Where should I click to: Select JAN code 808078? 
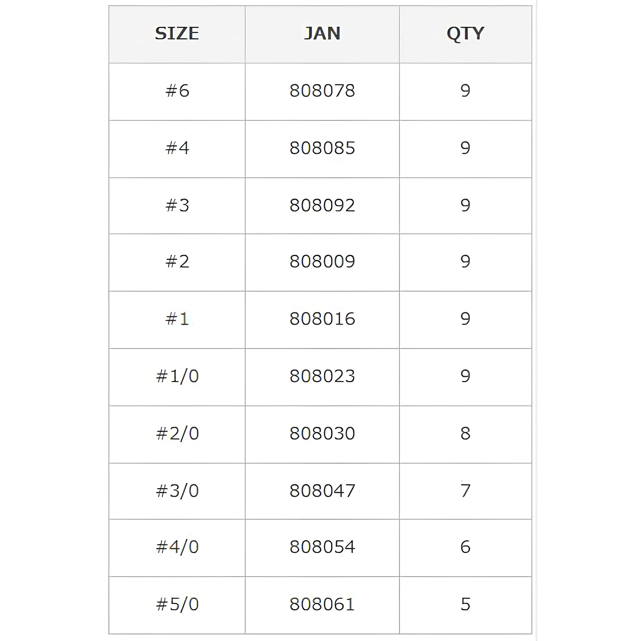[x=323, y=91]
